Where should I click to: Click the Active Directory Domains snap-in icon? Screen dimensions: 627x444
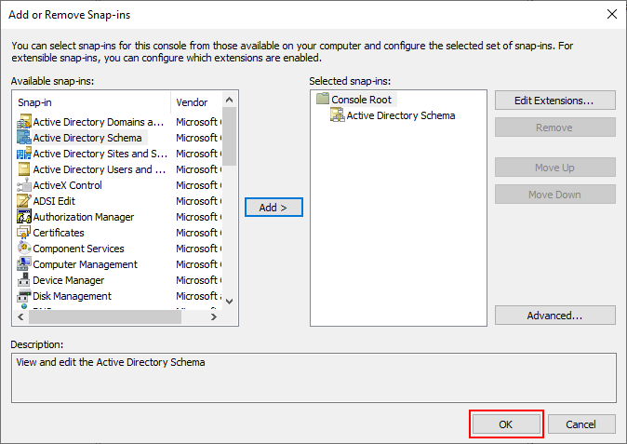pyautogui.click(x=24, y=122)
